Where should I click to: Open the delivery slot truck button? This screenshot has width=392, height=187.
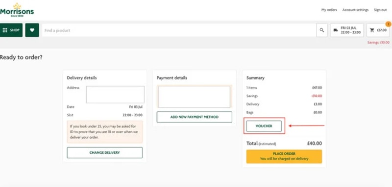click(x=347, y=30)
